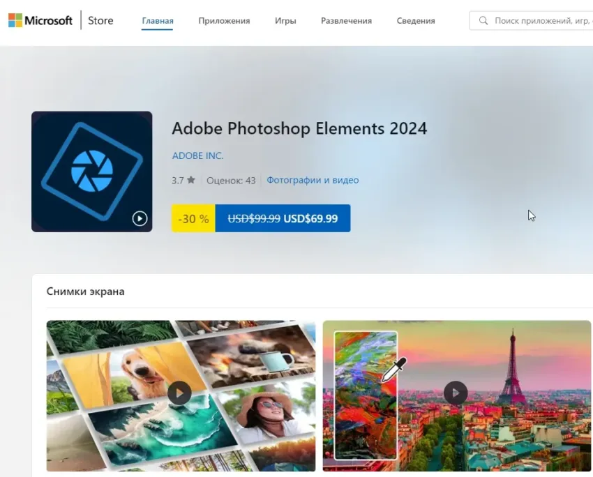Click the Microsoft logo
Image resolution: width=593 pixels, height=477 pixels.
[x=40, y=20]
